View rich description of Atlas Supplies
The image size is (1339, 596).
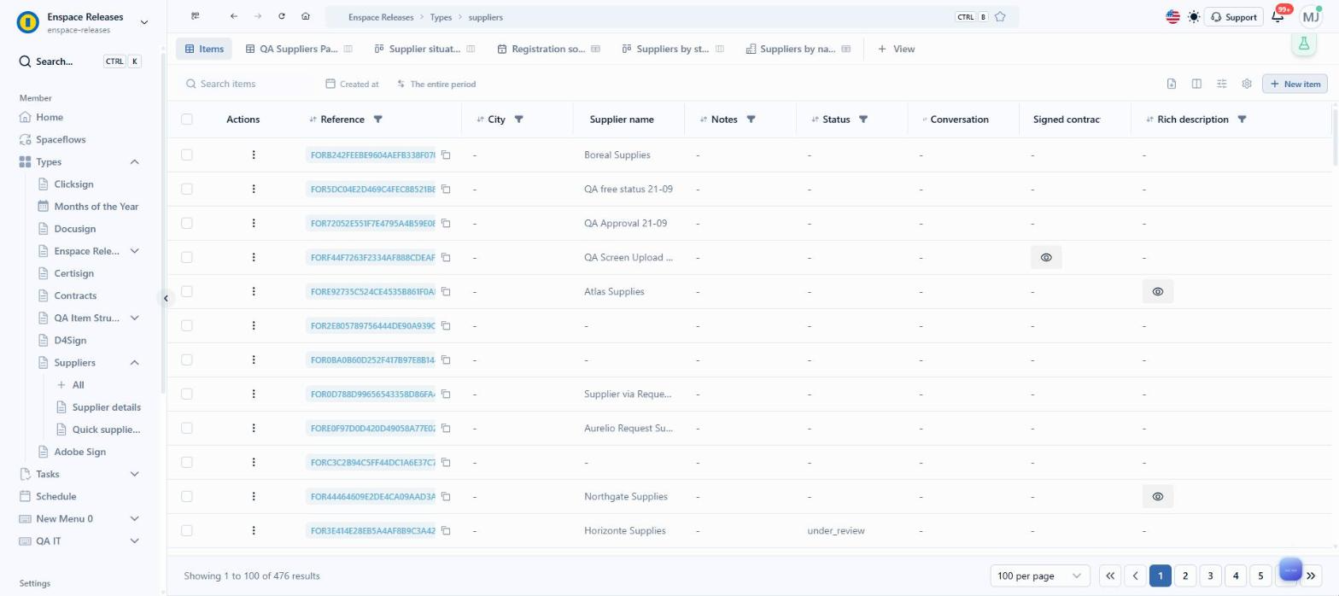(1158, 291)
